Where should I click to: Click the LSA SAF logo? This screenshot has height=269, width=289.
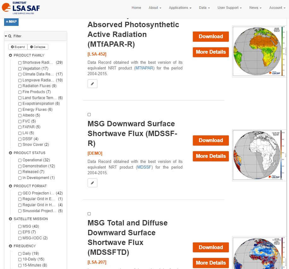(21, 8)
